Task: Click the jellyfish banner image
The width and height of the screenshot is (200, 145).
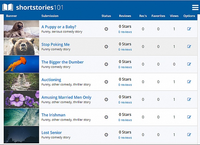Action: click(x=21, y=64)
